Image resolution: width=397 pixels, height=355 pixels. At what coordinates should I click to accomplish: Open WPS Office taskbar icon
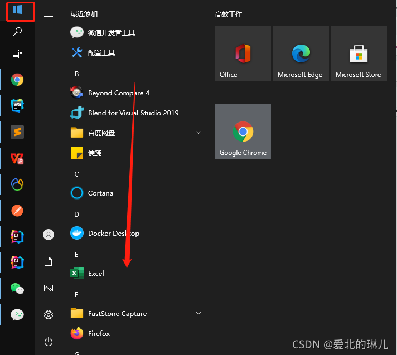point(17,158)
